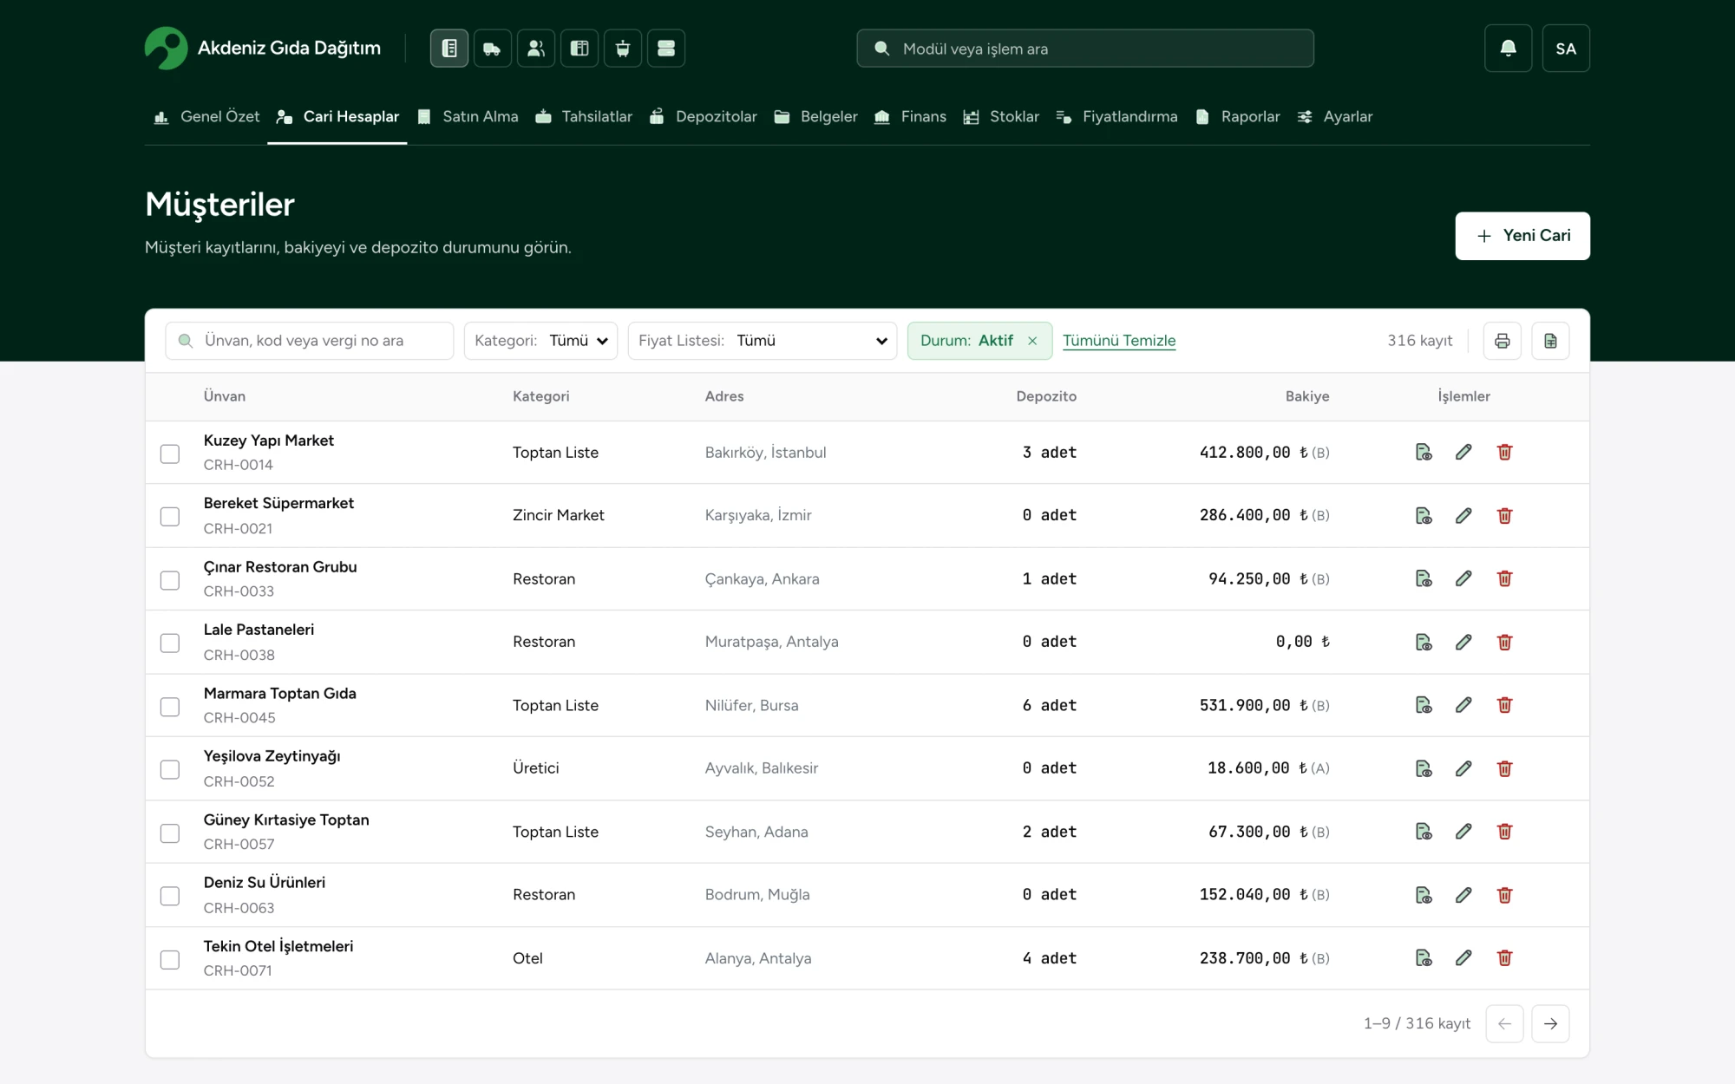Click the Yeni Cari button
1735x1084 pixels.
pyautogui.click(x=1522, y=236)
